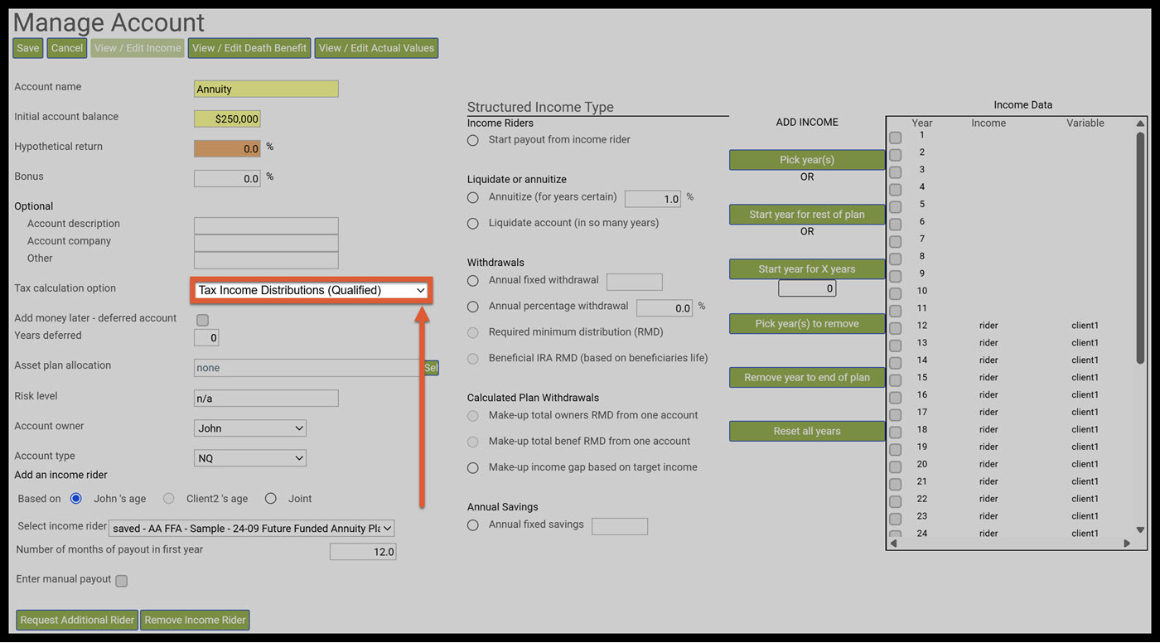Click the Income Data vertical scrollbar
The height and width of the screenshot is (643, 1160).
pos(1140,249)
